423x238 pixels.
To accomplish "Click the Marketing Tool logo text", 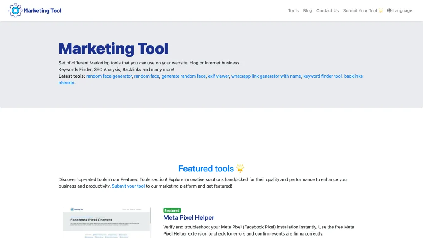I will 43,10.
